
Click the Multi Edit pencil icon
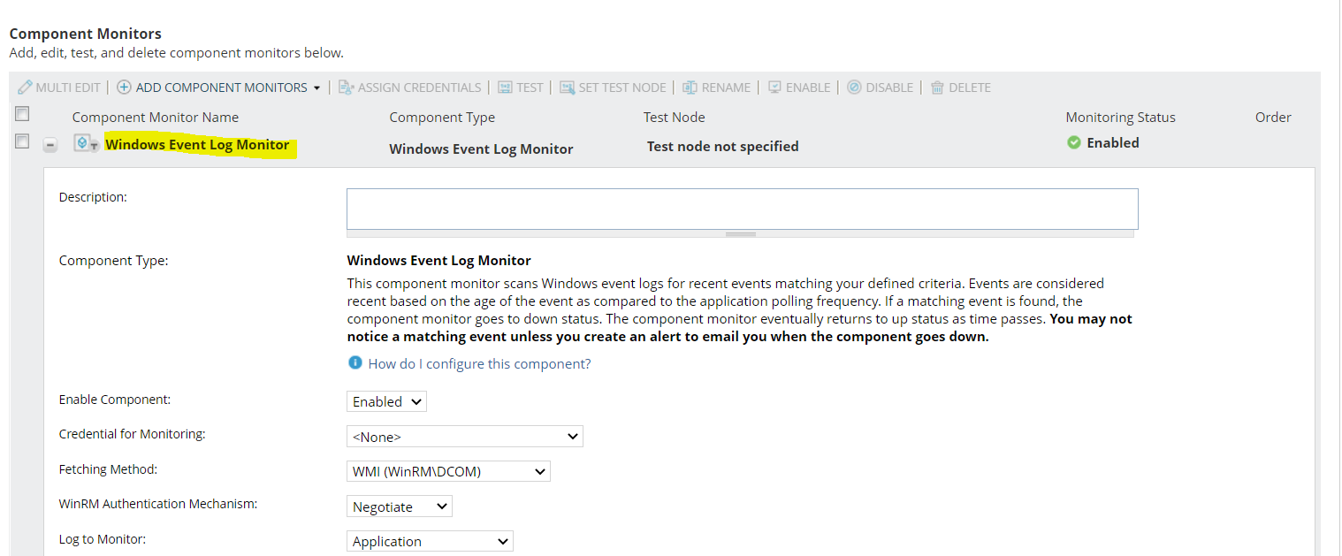click(x=25, y=88)
